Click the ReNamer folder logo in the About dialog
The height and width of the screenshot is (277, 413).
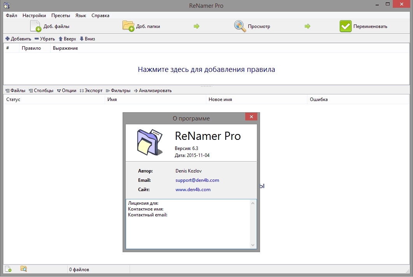[149, 142]
